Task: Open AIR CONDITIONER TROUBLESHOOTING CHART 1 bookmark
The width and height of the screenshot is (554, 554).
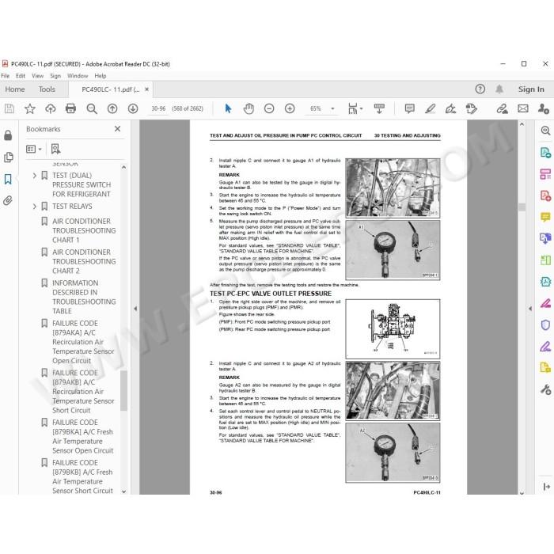Action: tap(84, 231)
